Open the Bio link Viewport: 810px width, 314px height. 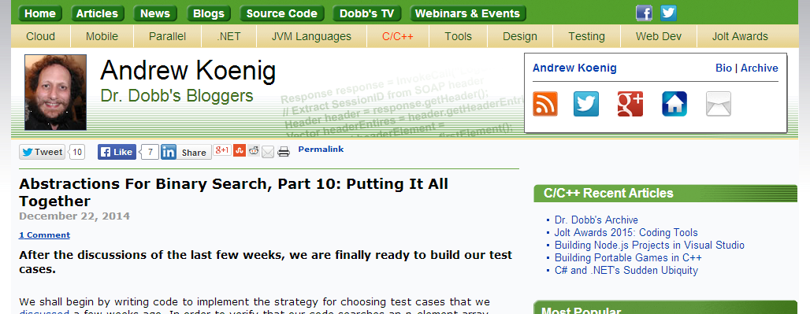(x=724, y=68)
